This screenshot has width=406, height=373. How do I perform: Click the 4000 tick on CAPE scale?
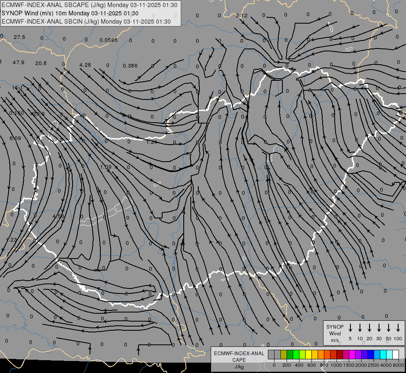386,365
